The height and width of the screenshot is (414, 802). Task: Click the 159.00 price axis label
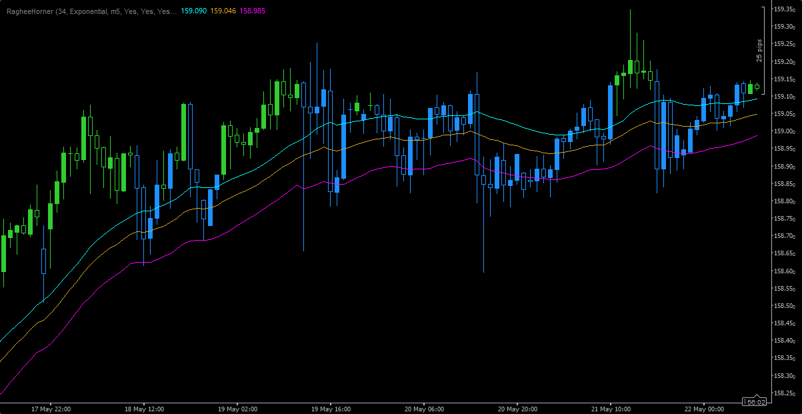coord(784,131)
